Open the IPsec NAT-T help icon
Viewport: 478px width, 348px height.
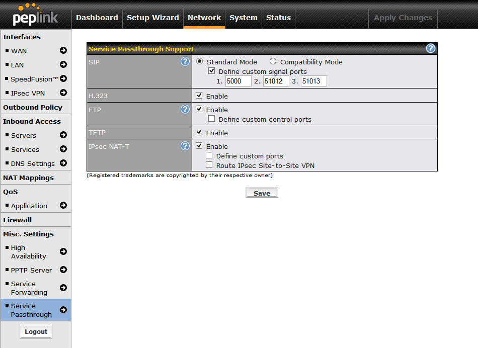[185, 146]
